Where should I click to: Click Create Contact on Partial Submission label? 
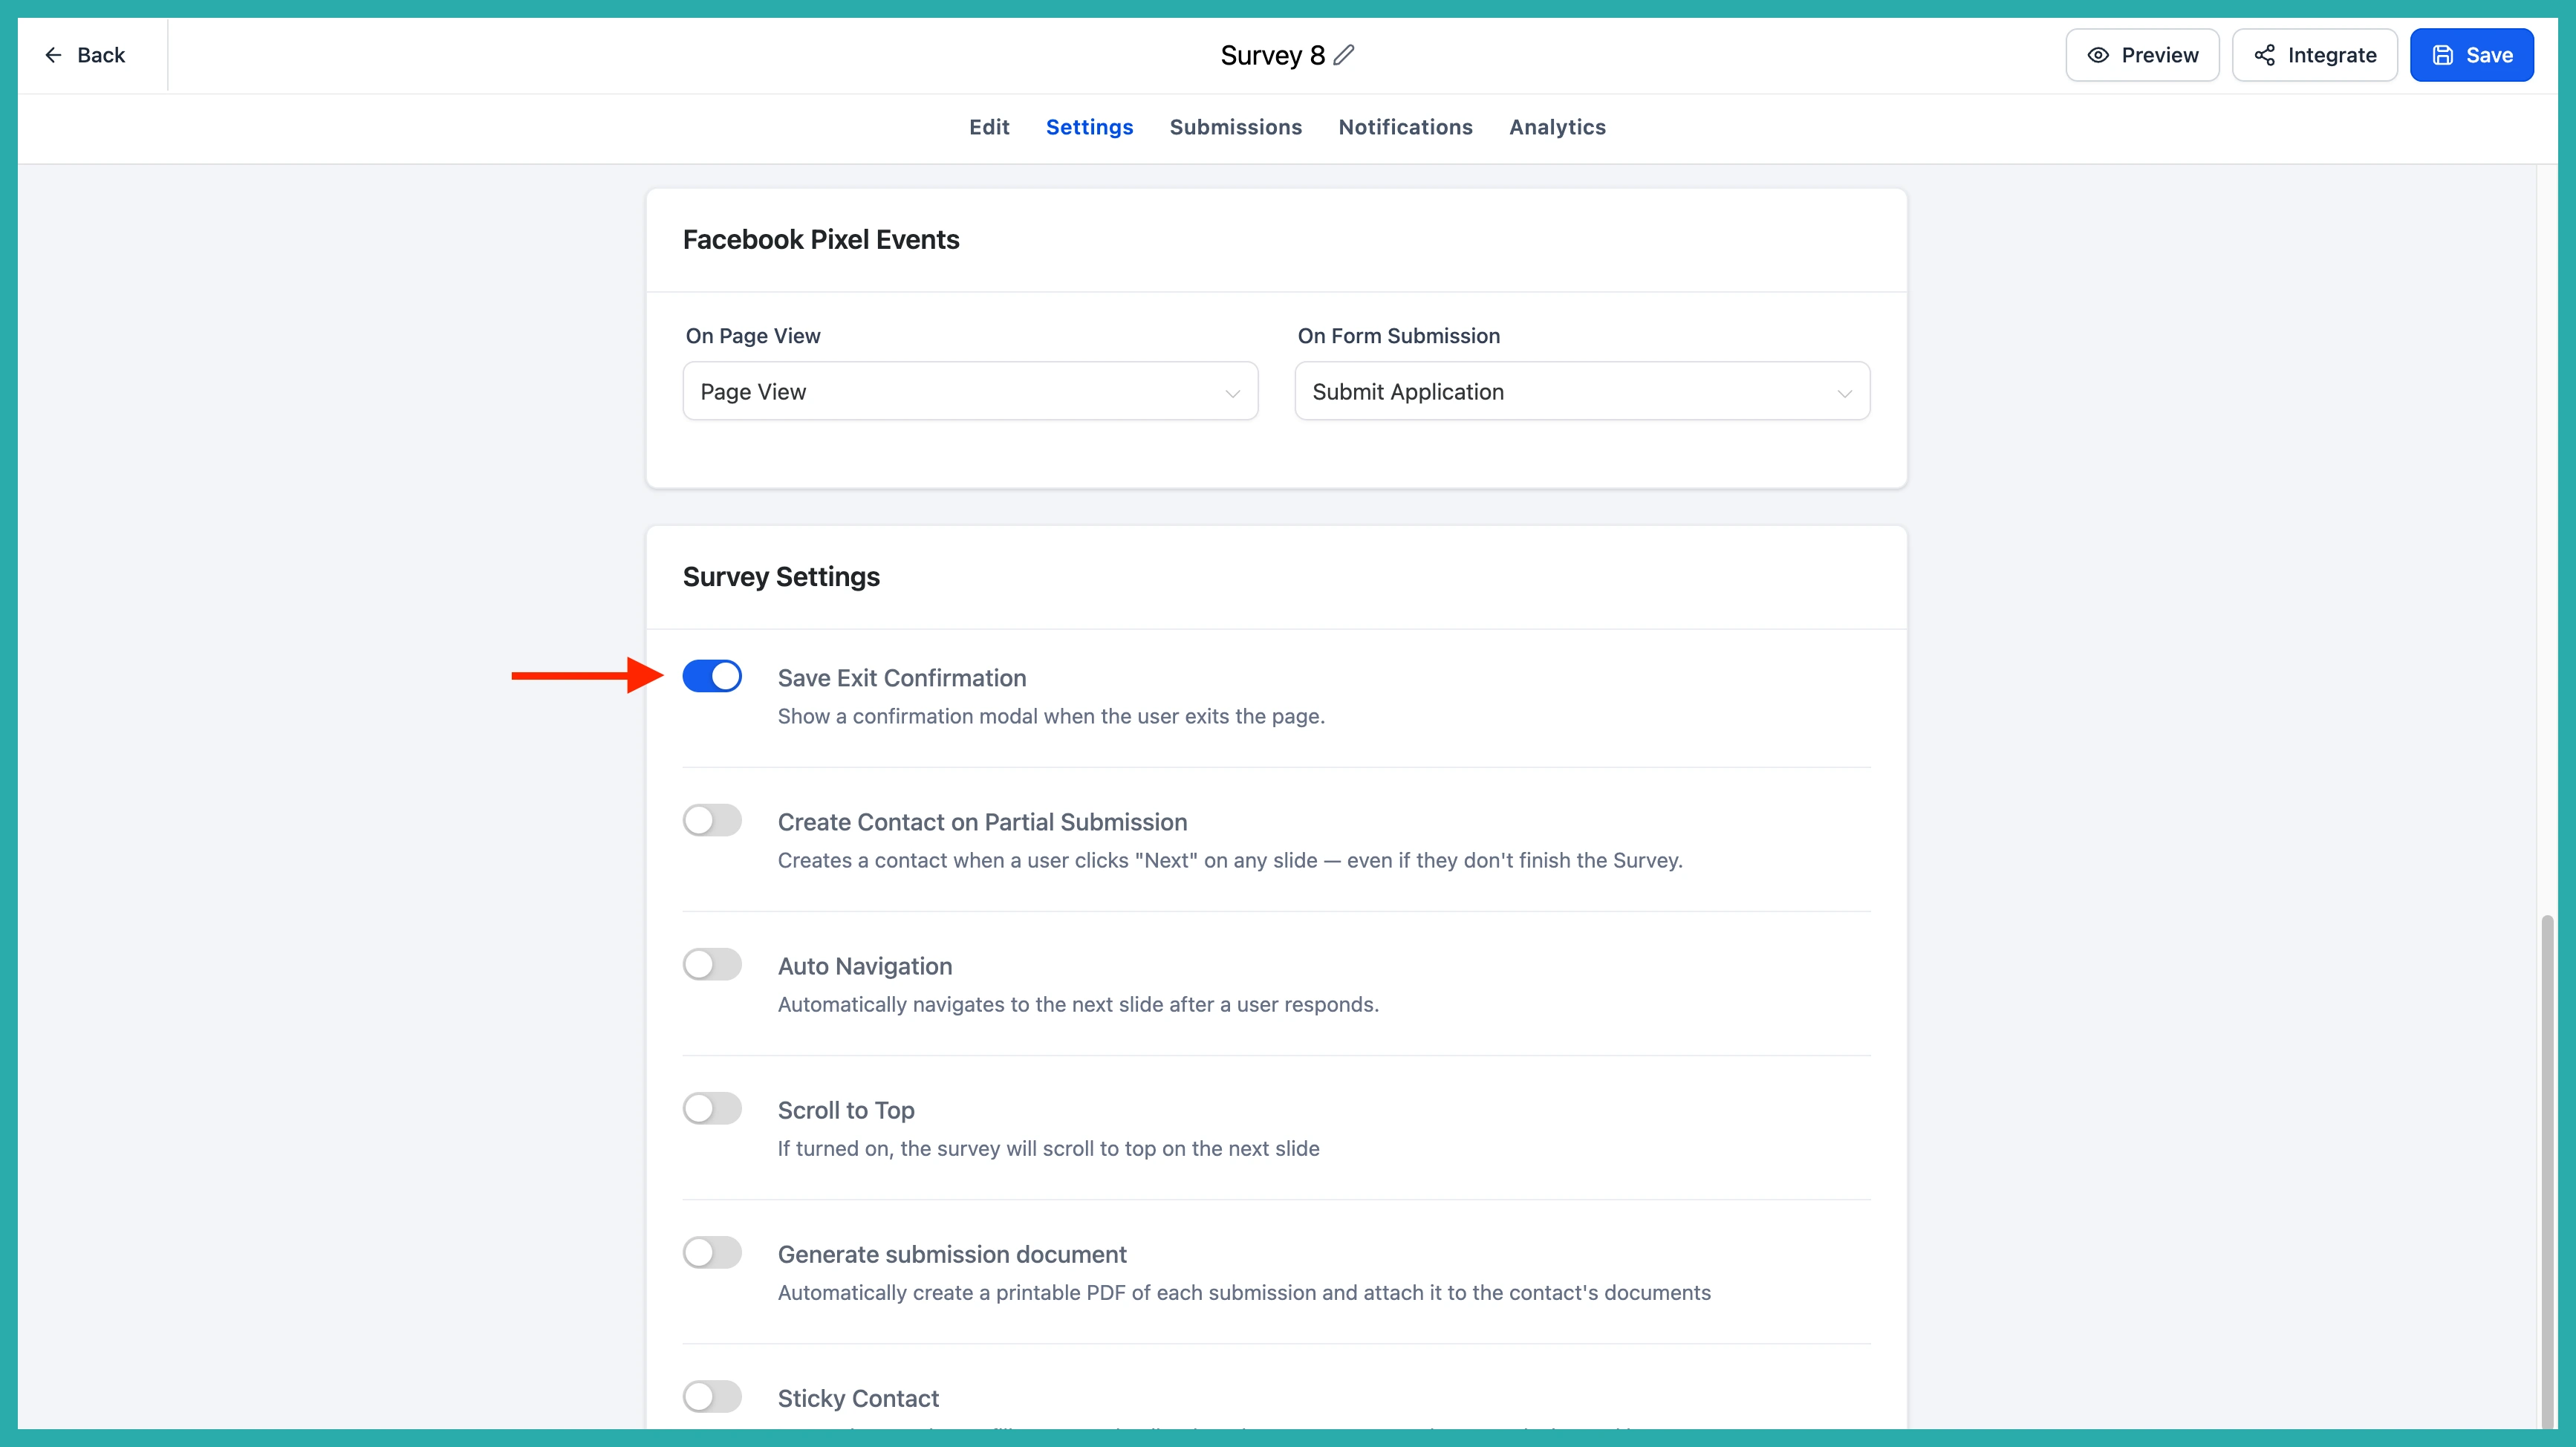[982, 822]
